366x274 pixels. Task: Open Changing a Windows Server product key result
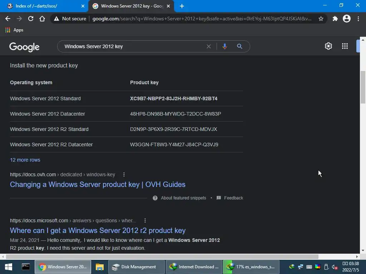pyautogui.click(x=98, y=184)
